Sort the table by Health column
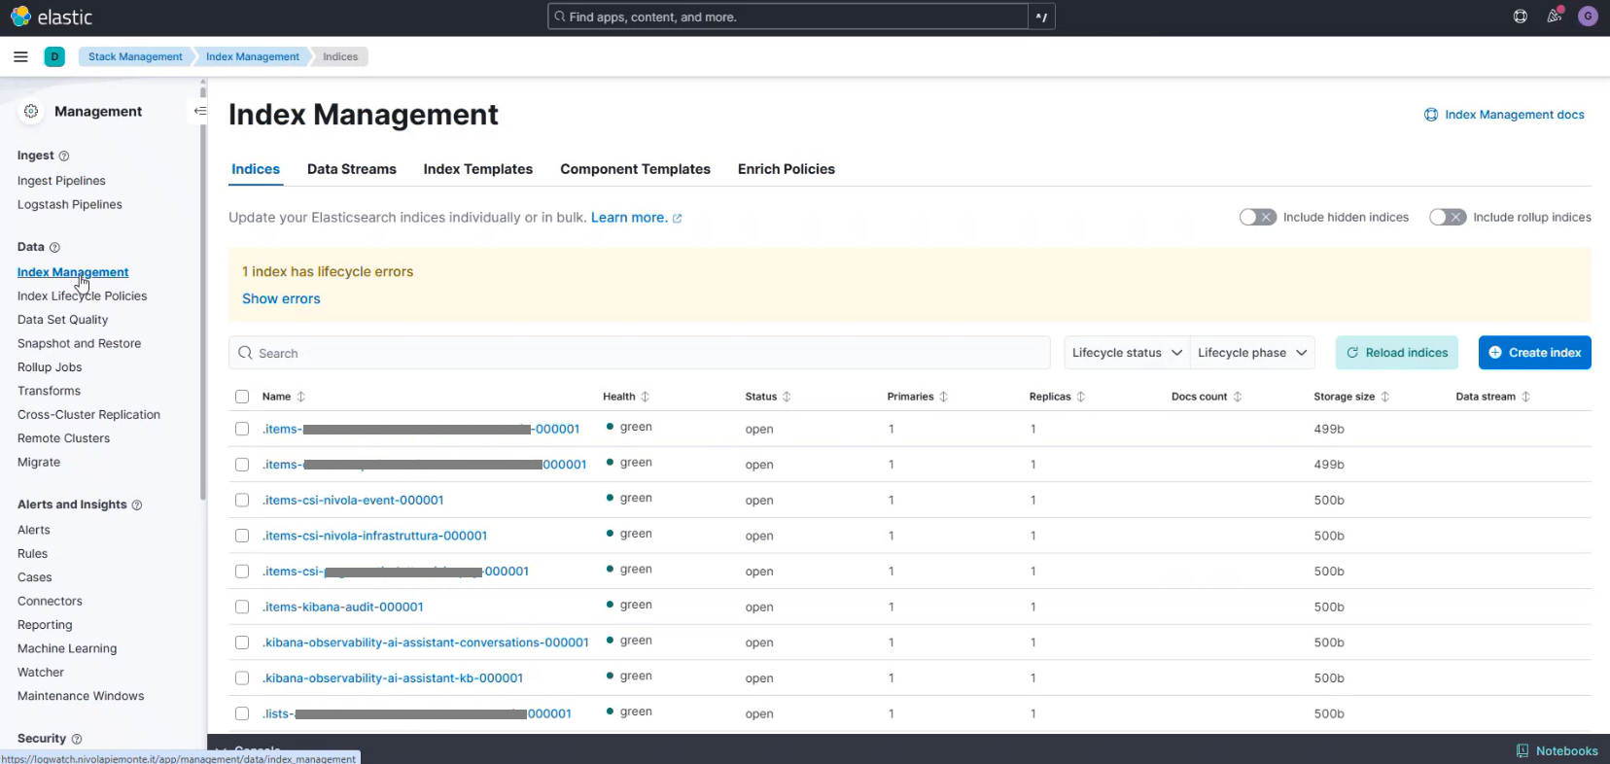Screen dimensions: 1610x764 tap(625, 397)
